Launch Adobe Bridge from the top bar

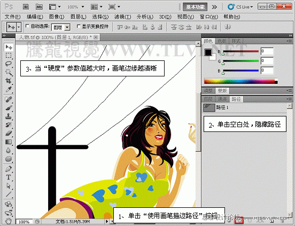(x=26, y=7)
